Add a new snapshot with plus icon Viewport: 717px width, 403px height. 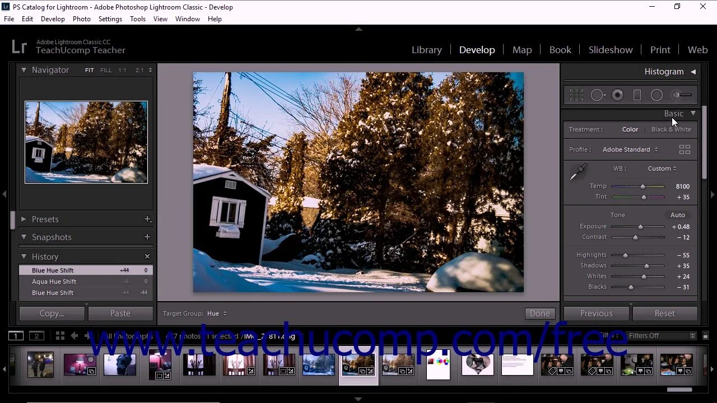(x=147, y=237)
